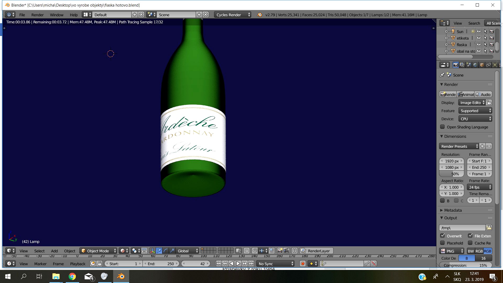The height and width of the screenshot is (283, 503).
Task: Uncheck the File Extensions checkbox
Action: (470, 236)
